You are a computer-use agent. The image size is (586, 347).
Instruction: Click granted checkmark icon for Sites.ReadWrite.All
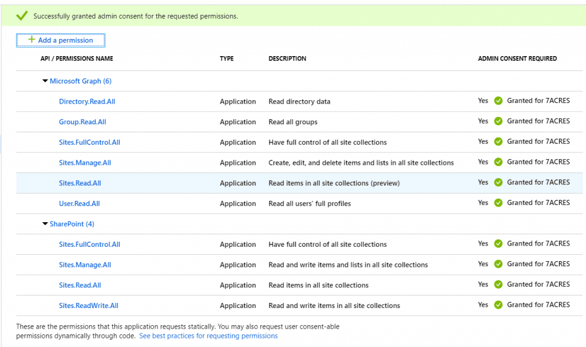[x=498, y=305]
